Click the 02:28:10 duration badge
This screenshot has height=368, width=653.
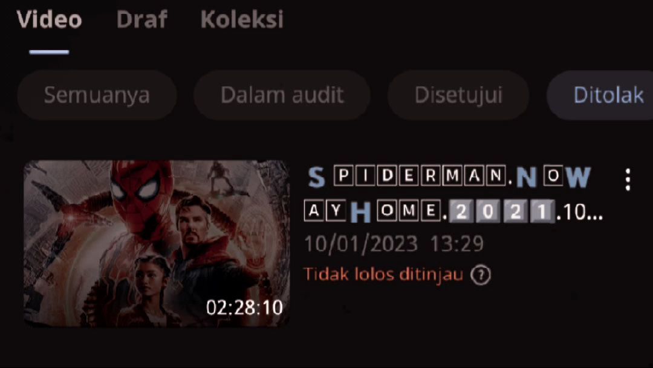(x=244, y=307)
